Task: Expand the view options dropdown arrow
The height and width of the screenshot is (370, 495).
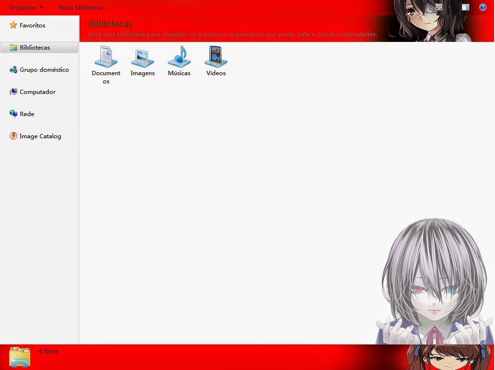Action: (450, 7)
